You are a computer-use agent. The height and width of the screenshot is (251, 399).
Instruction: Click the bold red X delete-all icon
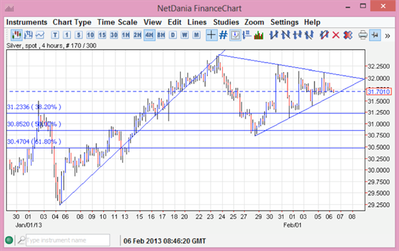(348, 35)
